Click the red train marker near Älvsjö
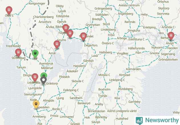Viewport: 180px width, 125px height. (x=171, y=36)
